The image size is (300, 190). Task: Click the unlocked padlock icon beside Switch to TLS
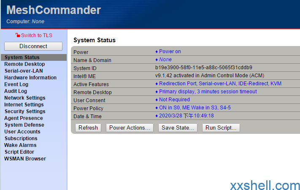click(x=18, y=35)
